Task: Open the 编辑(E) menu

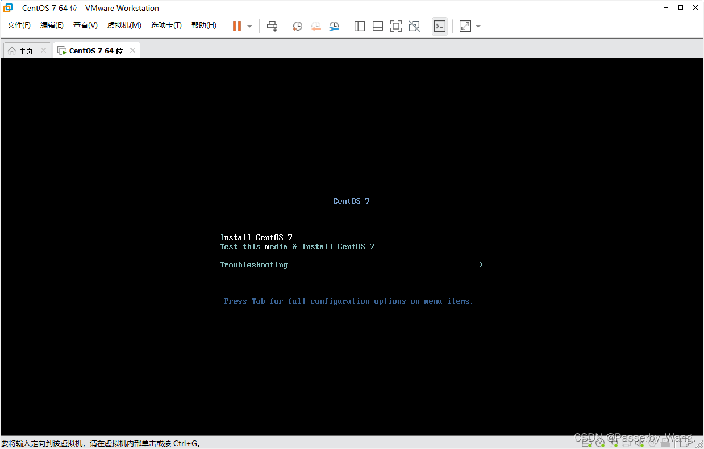Action: (52, 26)
